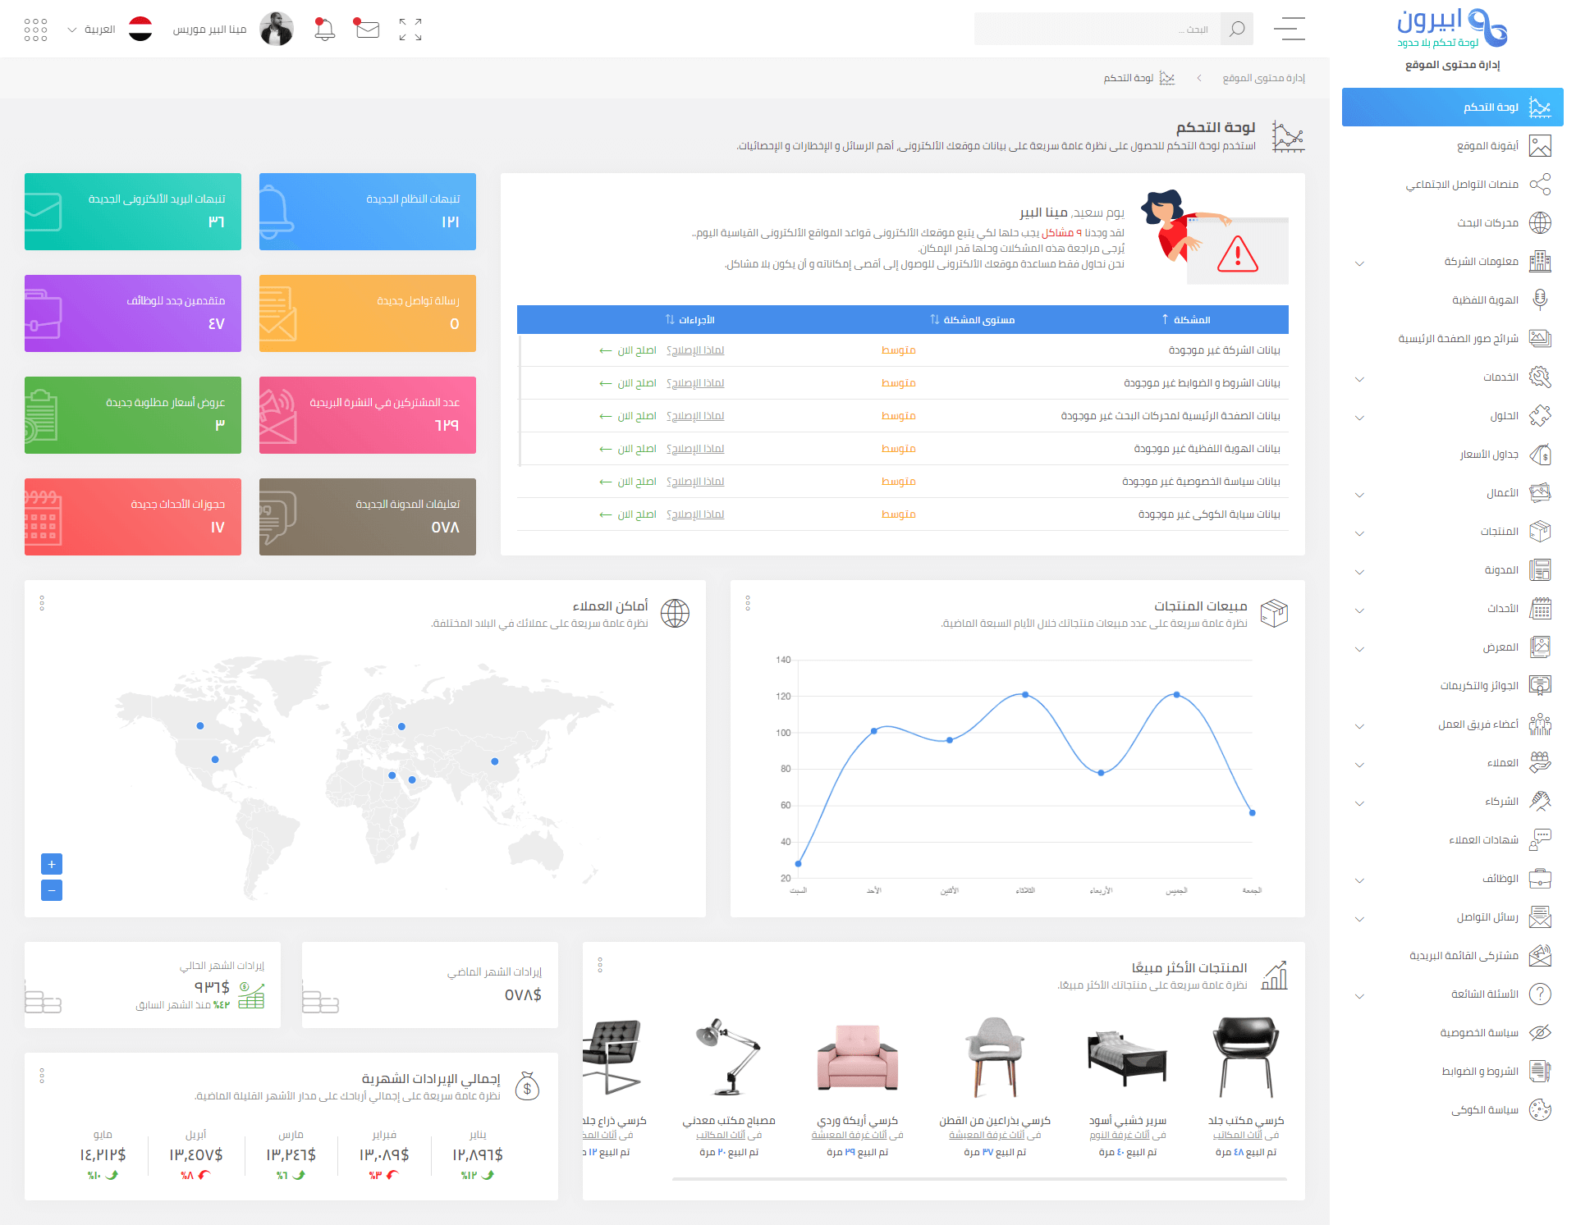The height and width of the screenshot is (1225, 1576).
Task: Expand الحلول sidebar submenu
Action: 1359,418
